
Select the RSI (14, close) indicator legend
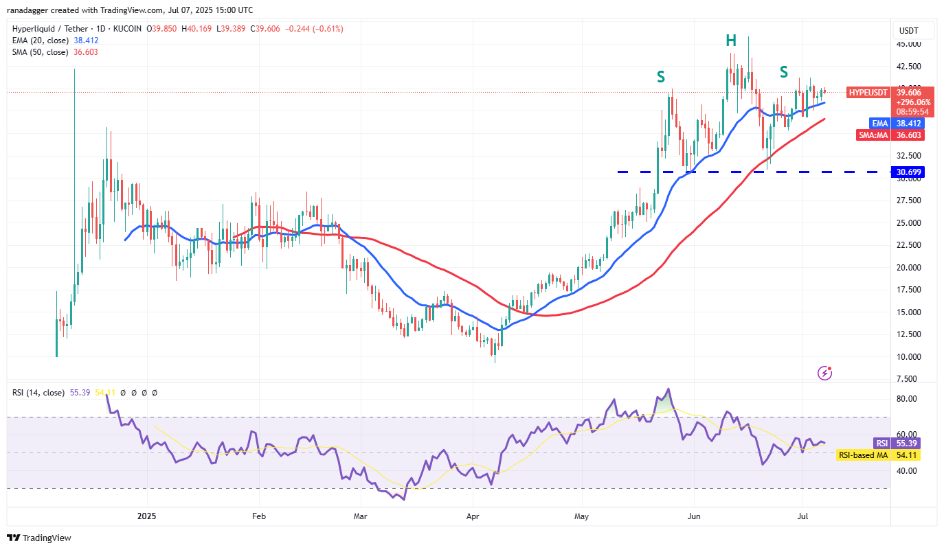(39, 393)
